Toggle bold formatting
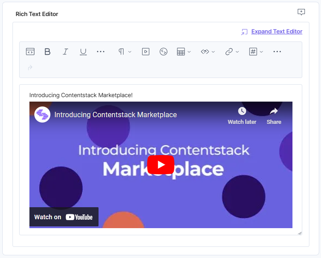Viewport: 321px width, 258px height. [x=48, y=52]
